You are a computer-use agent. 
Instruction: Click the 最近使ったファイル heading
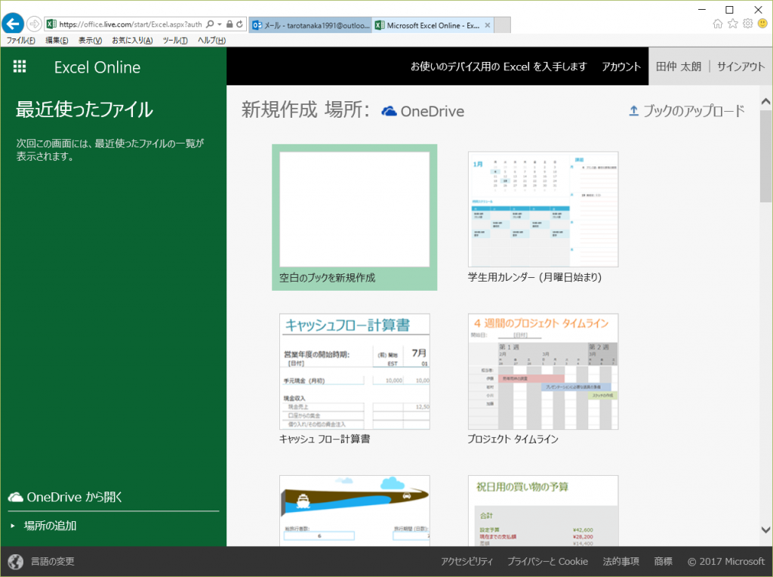pos(85,110)
